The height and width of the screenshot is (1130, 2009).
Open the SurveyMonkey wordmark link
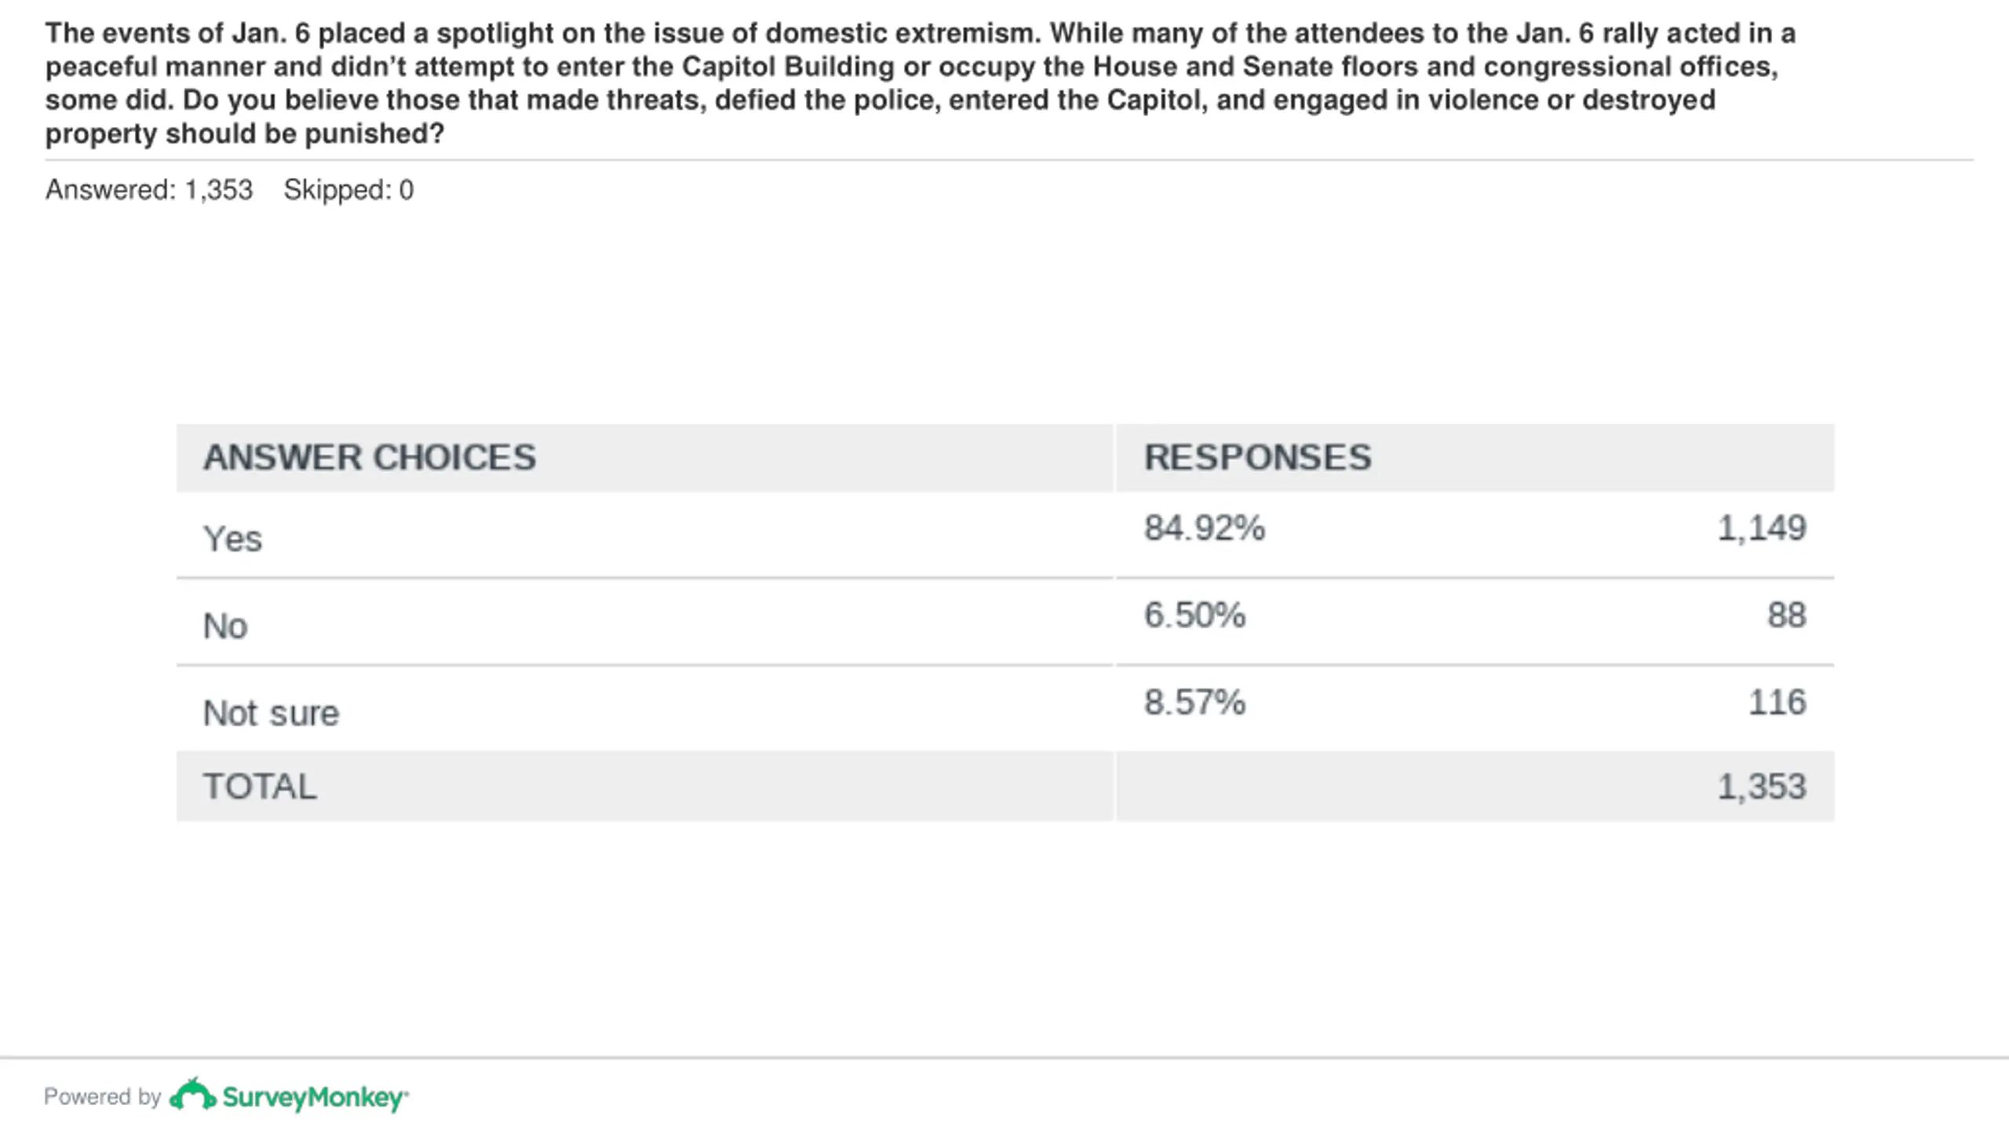tap(315, 1098)
